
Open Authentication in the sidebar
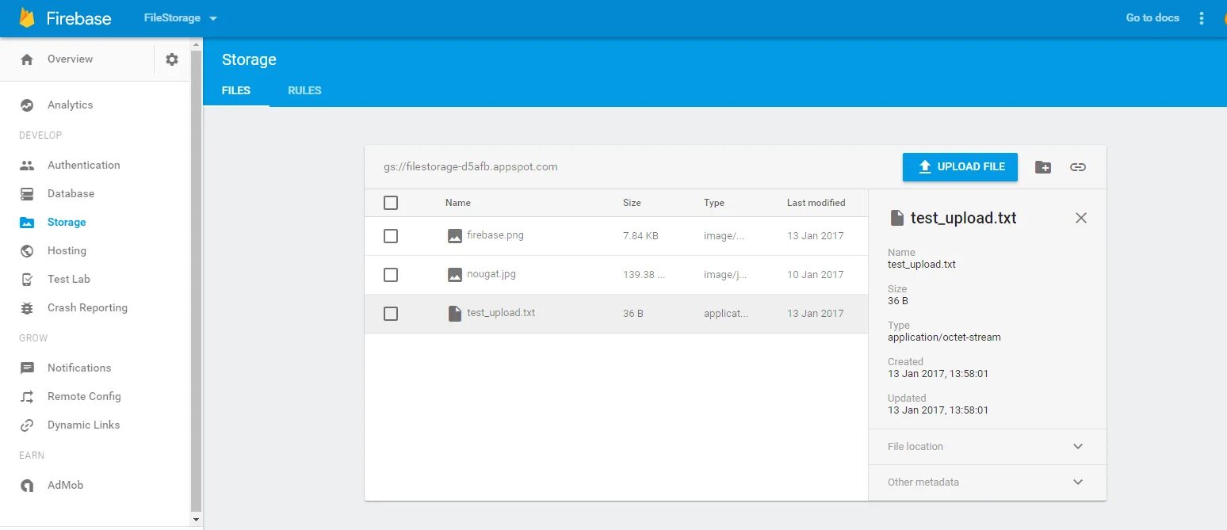(x=84, y=166)
